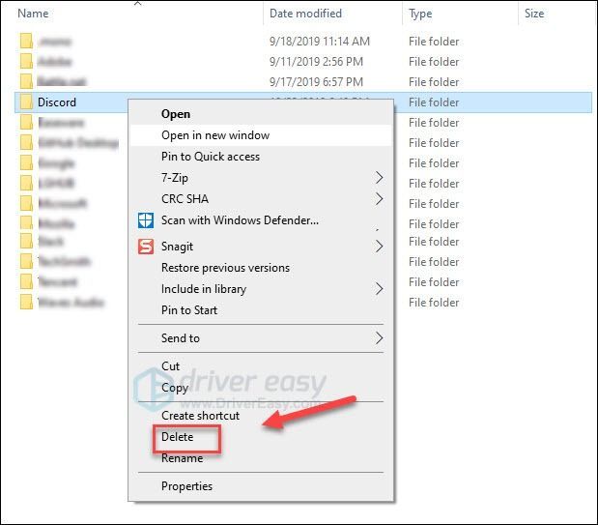Viewport: 598px width, 525px height.
Task: Select the Discord folder name
Action: tap(57, 102)
